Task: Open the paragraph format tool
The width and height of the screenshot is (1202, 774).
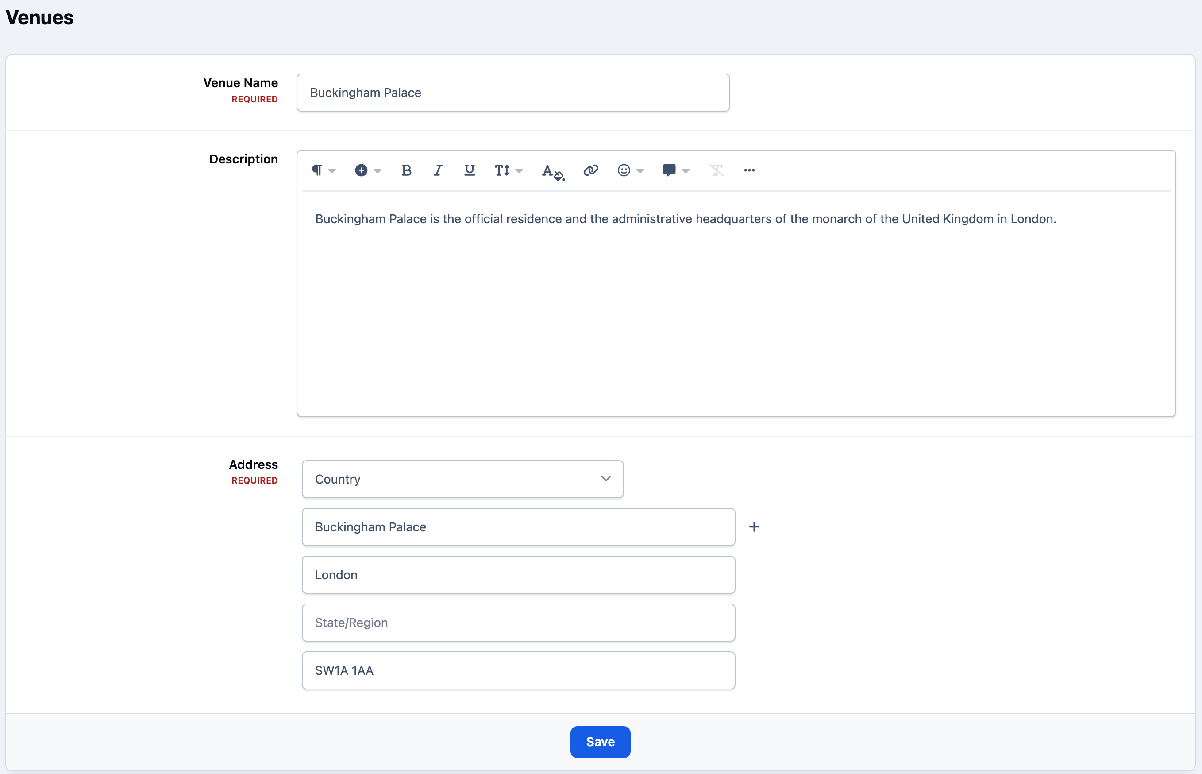Action: pyautogui.click(x=317, y=170)
